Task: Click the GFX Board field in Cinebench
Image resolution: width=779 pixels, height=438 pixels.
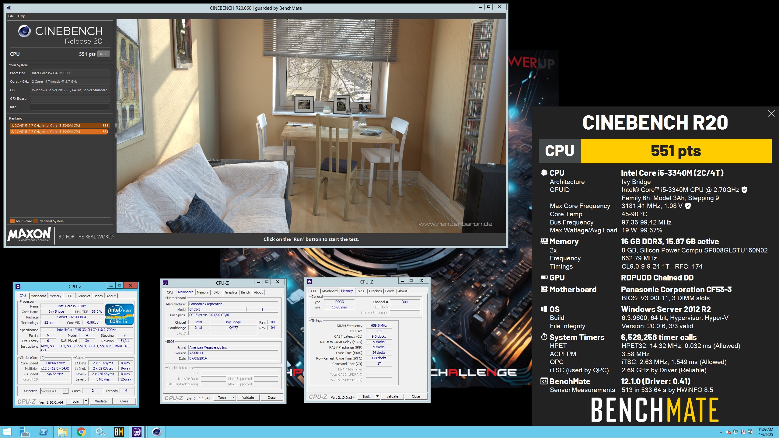Action: (x=70, y=99)
